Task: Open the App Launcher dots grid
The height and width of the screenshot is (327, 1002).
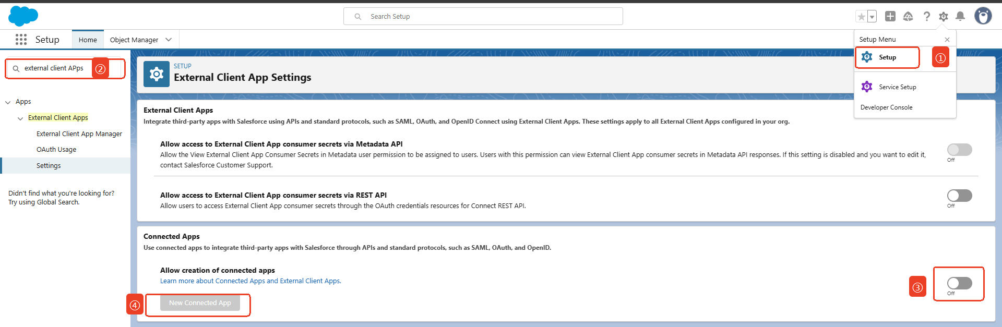Action: pyautogui.click(x=21, y=40)
